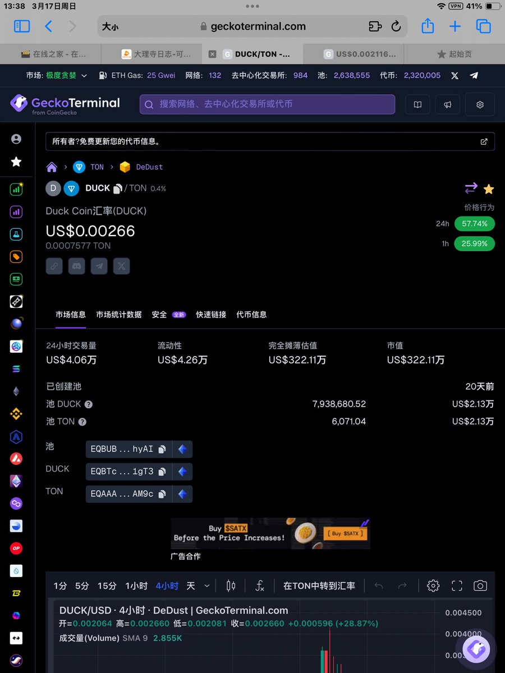The height and width of the screenshot is (673, 505).
Task: Copy the DUCK address EQBTc...1gT3
Action: tap(162, 472)
